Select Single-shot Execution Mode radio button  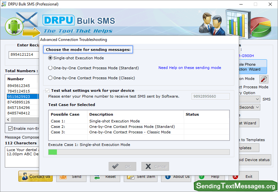click(50, 58)
